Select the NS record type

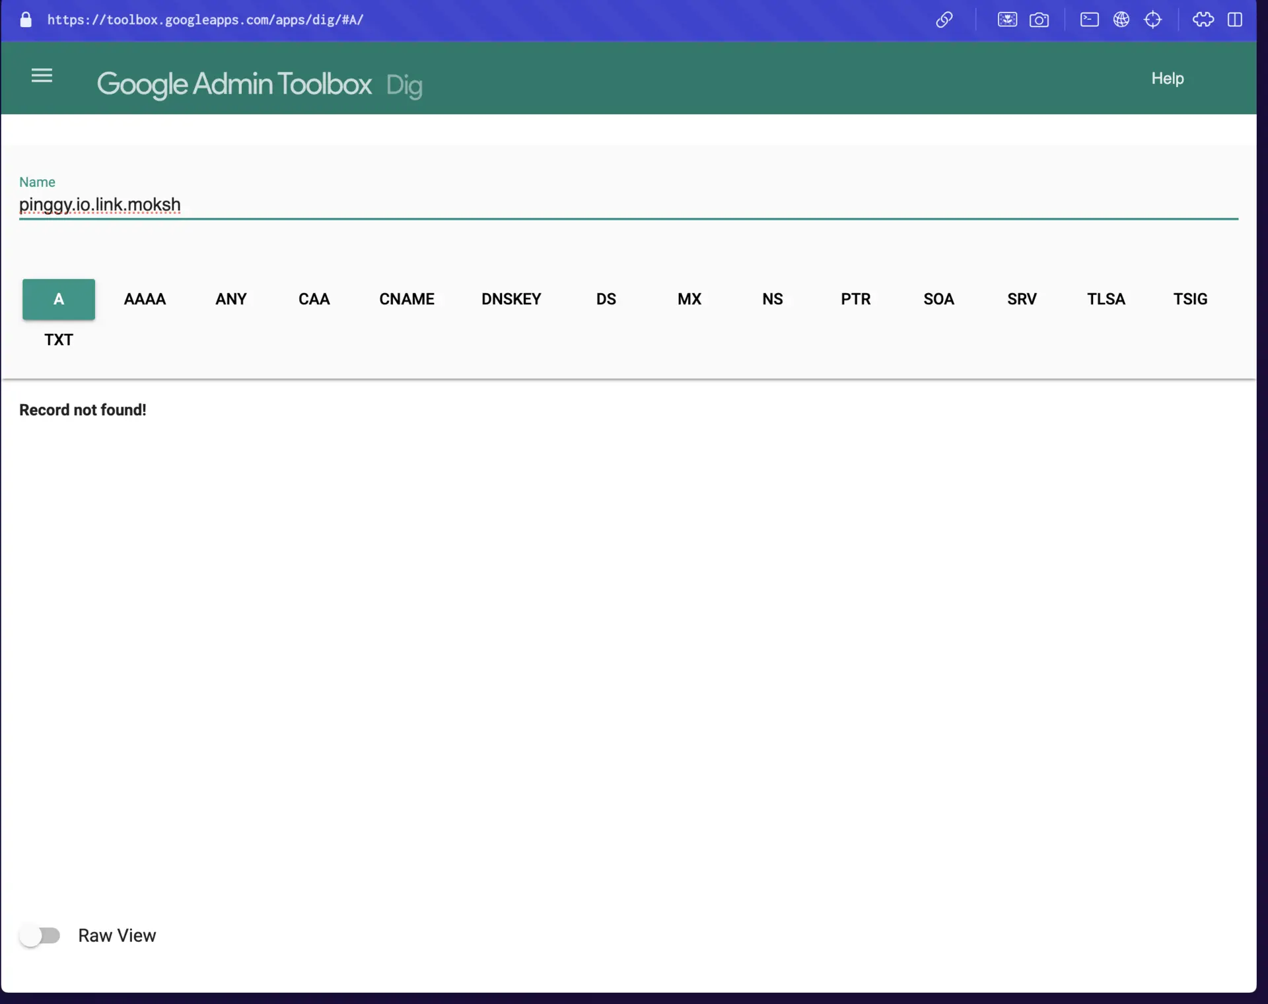click(773, 298)
